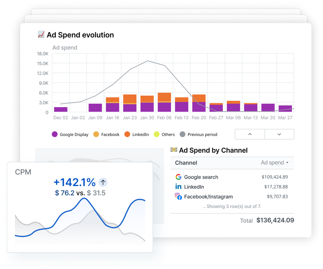Toggle the Others series in the legend
This screenshot has height=269, width=323.
[x=157, y=134]
